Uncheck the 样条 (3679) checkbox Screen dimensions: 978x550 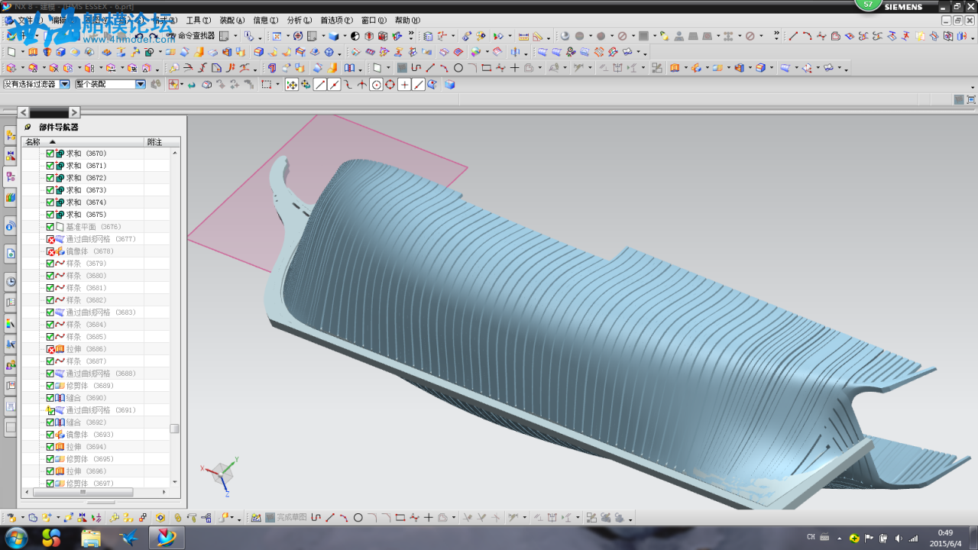(x=50, y=264)
